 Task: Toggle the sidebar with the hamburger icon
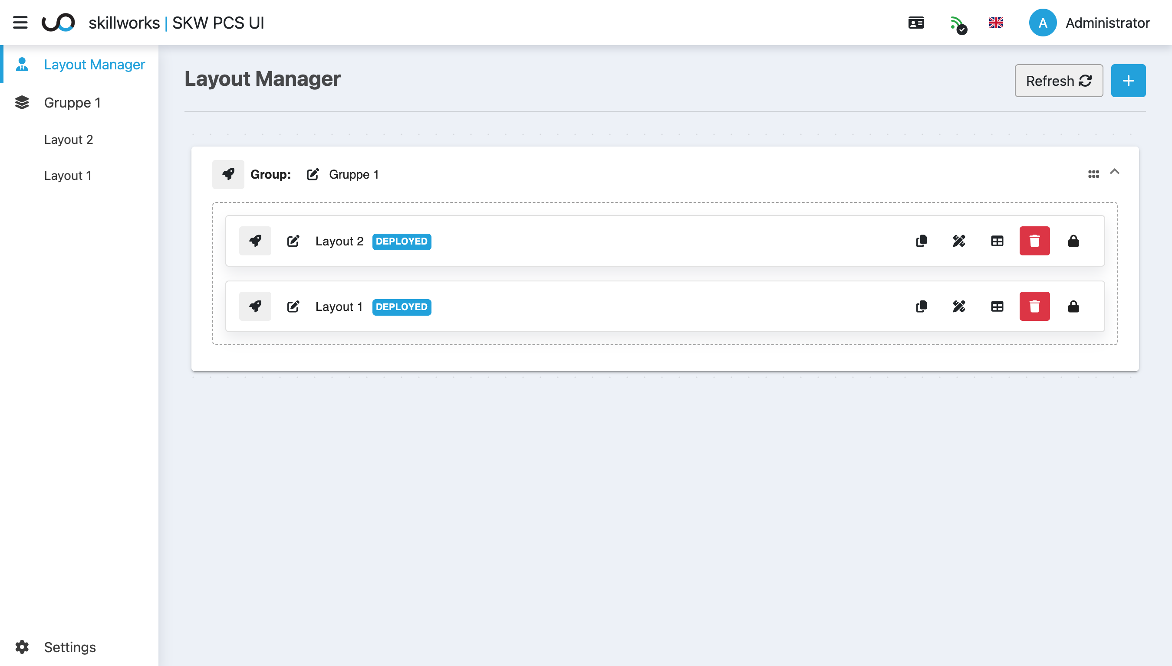(20, 23)
